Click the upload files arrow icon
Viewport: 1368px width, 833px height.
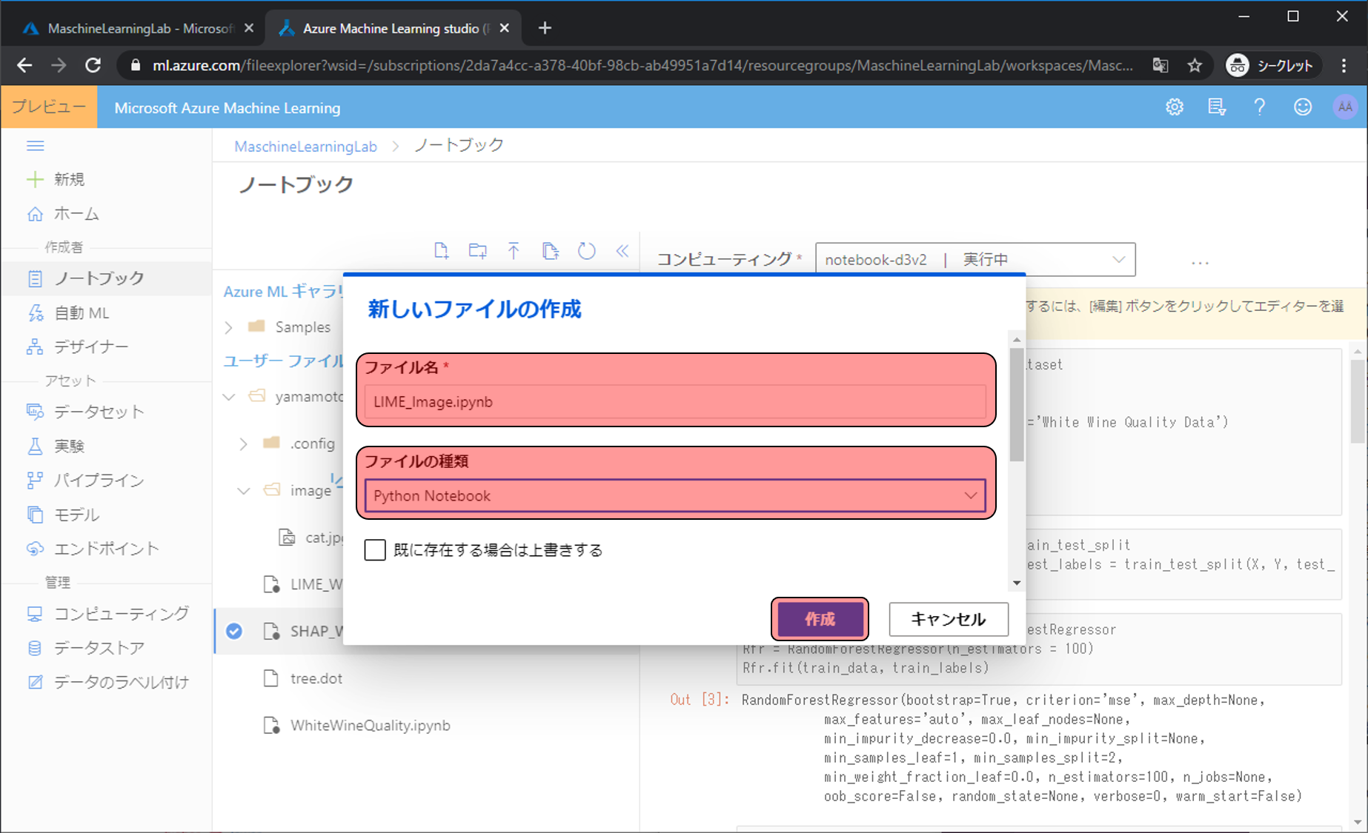514,251
